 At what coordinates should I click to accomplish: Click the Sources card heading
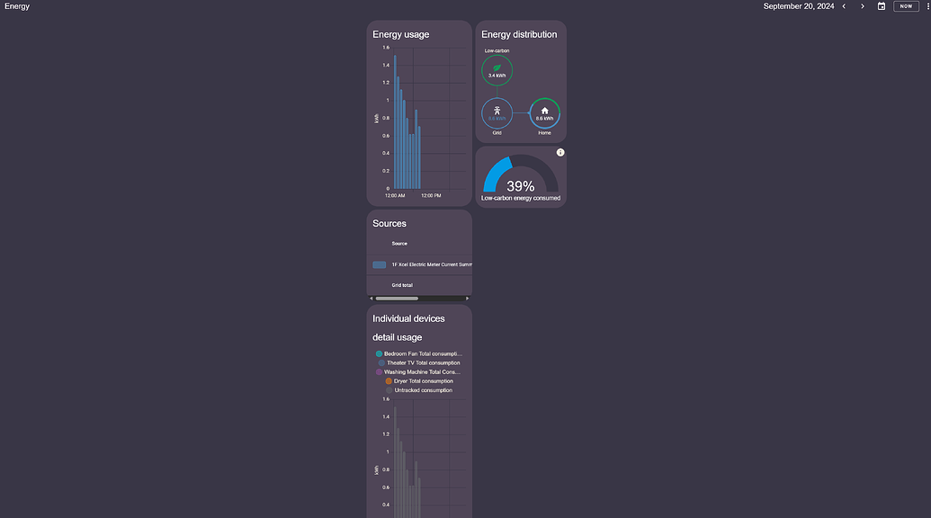pyautogui.click(x=389, y=224)
